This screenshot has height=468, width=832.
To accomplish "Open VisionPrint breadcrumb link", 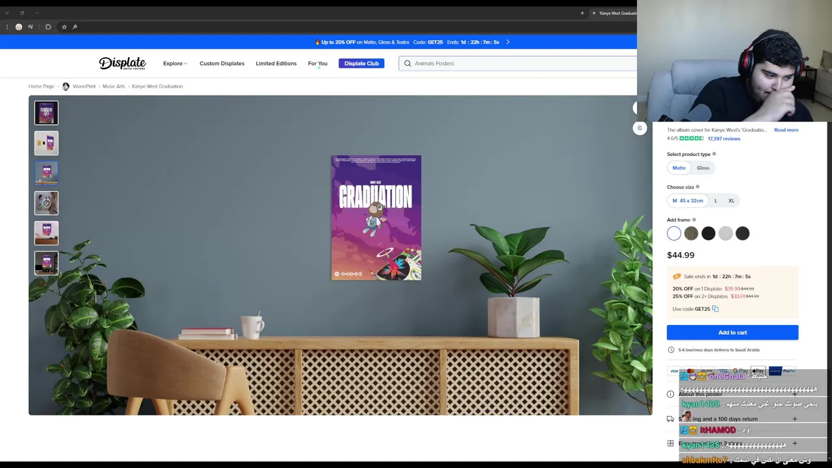I will click(x=84, y=86).
